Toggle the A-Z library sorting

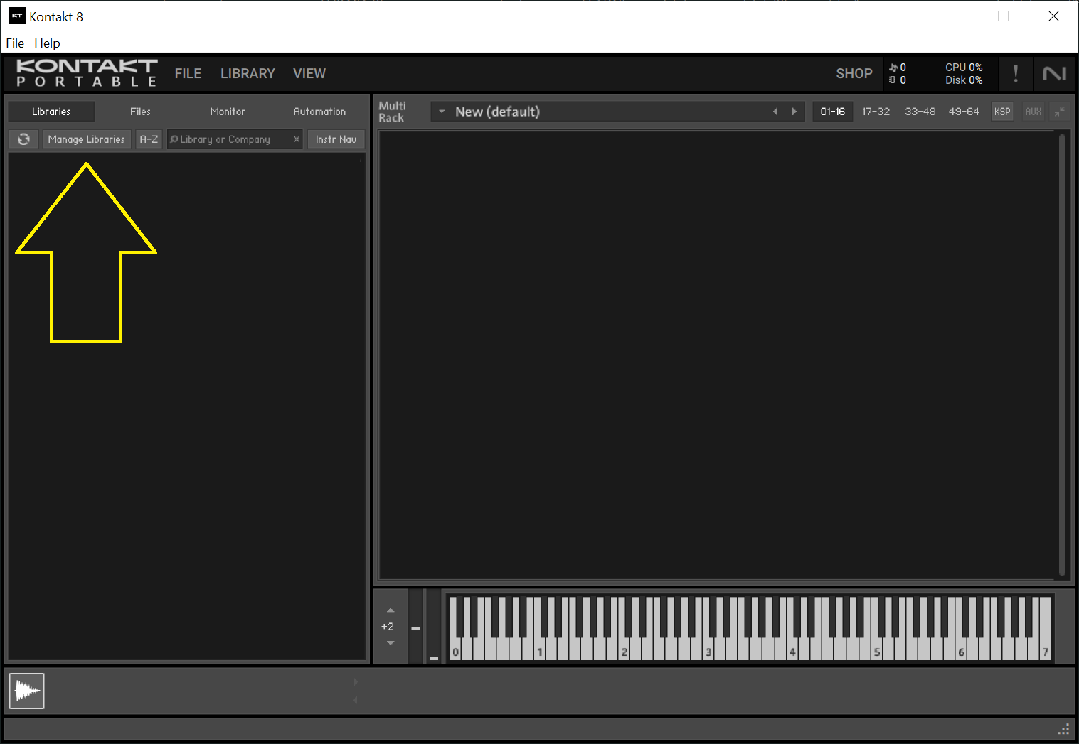(149, 139)
